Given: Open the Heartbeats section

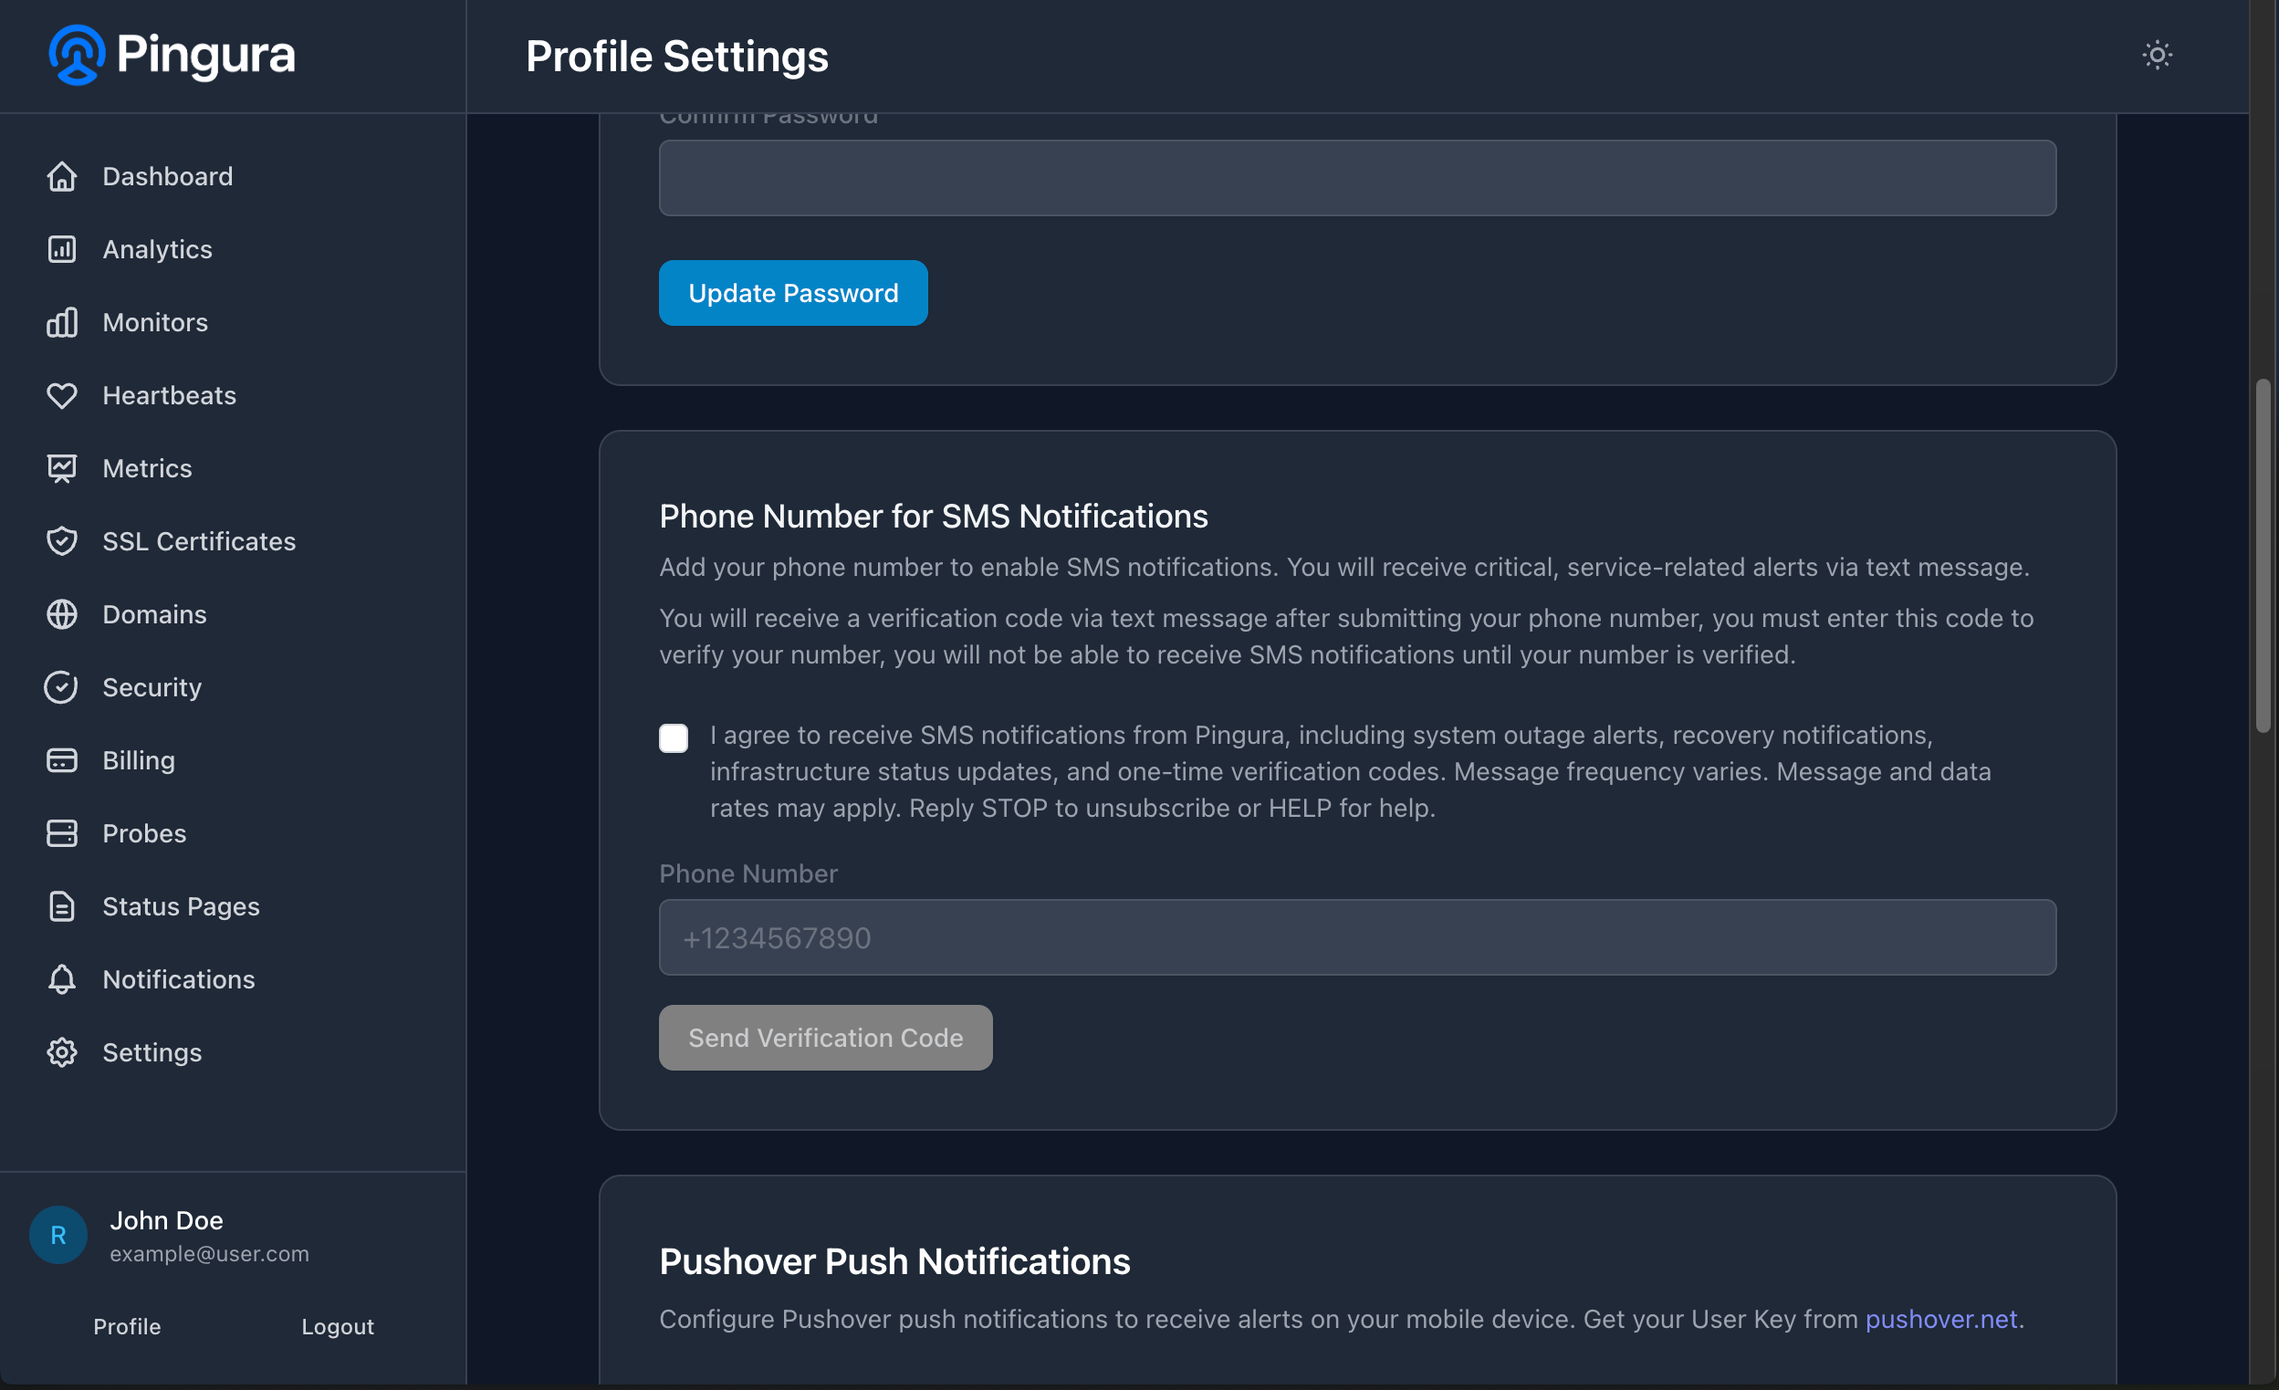Looking at the screenshot, I should [168, 395].
